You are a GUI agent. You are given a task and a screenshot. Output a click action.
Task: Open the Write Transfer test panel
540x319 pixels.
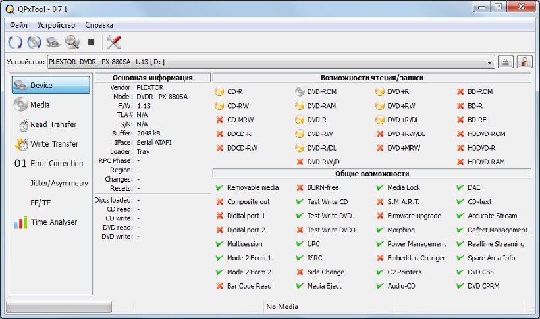tap(54, 144)
